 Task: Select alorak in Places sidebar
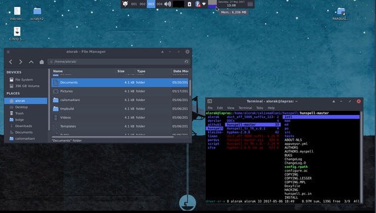coord(26,100)
